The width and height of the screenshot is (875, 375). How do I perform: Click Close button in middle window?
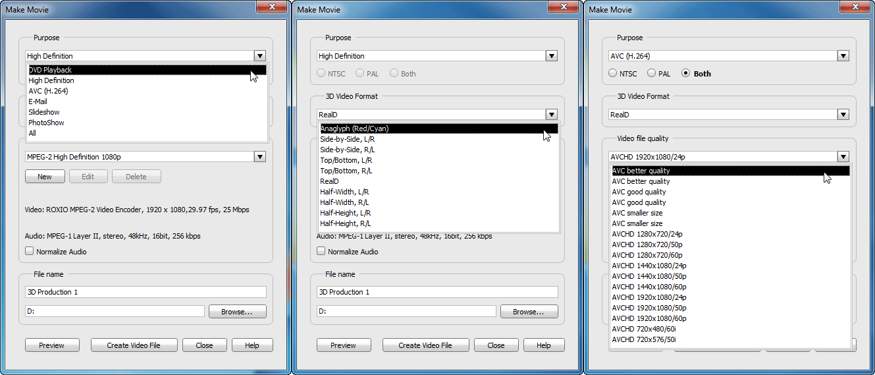click(x=496, y=345)
